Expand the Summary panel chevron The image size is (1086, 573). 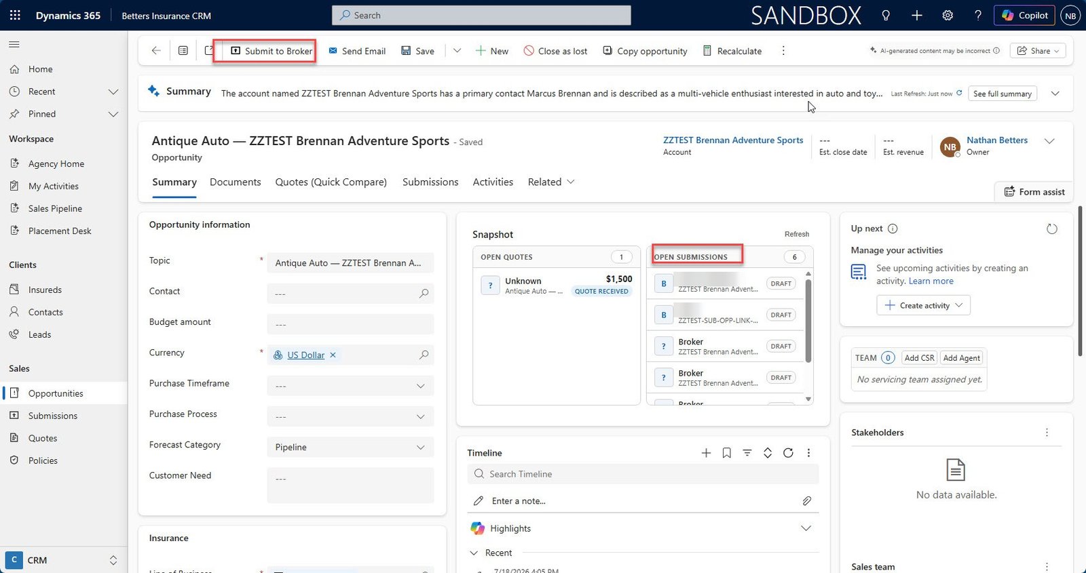coord(1055,94)
